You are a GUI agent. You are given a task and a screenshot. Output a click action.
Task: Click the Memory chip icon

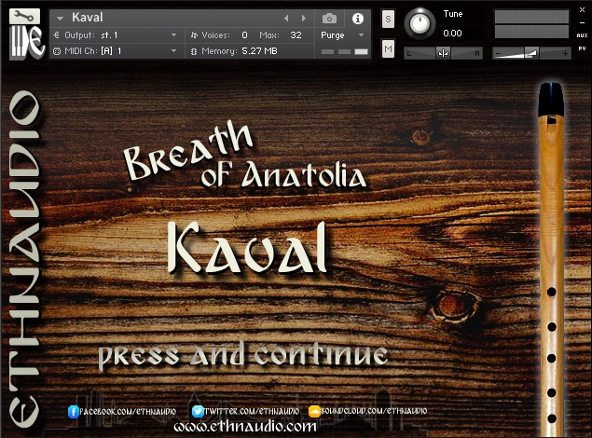194,51
